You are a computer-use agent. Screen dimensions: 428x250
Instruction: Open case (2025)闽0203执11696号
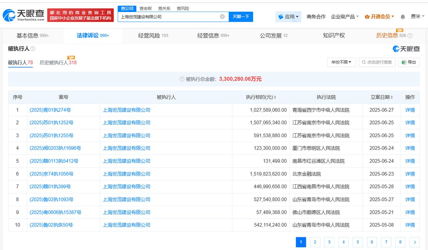click(55, 148)
